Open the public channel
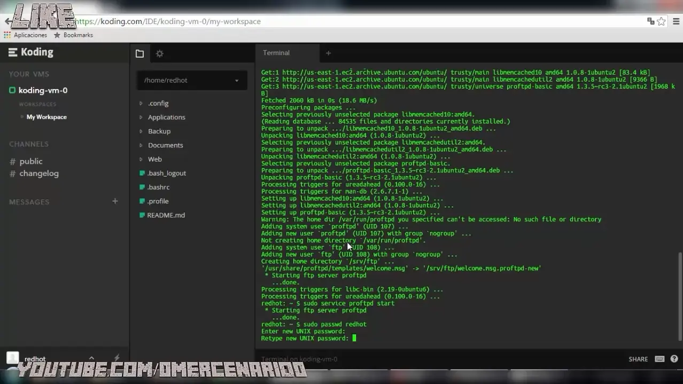 (31, 161)
